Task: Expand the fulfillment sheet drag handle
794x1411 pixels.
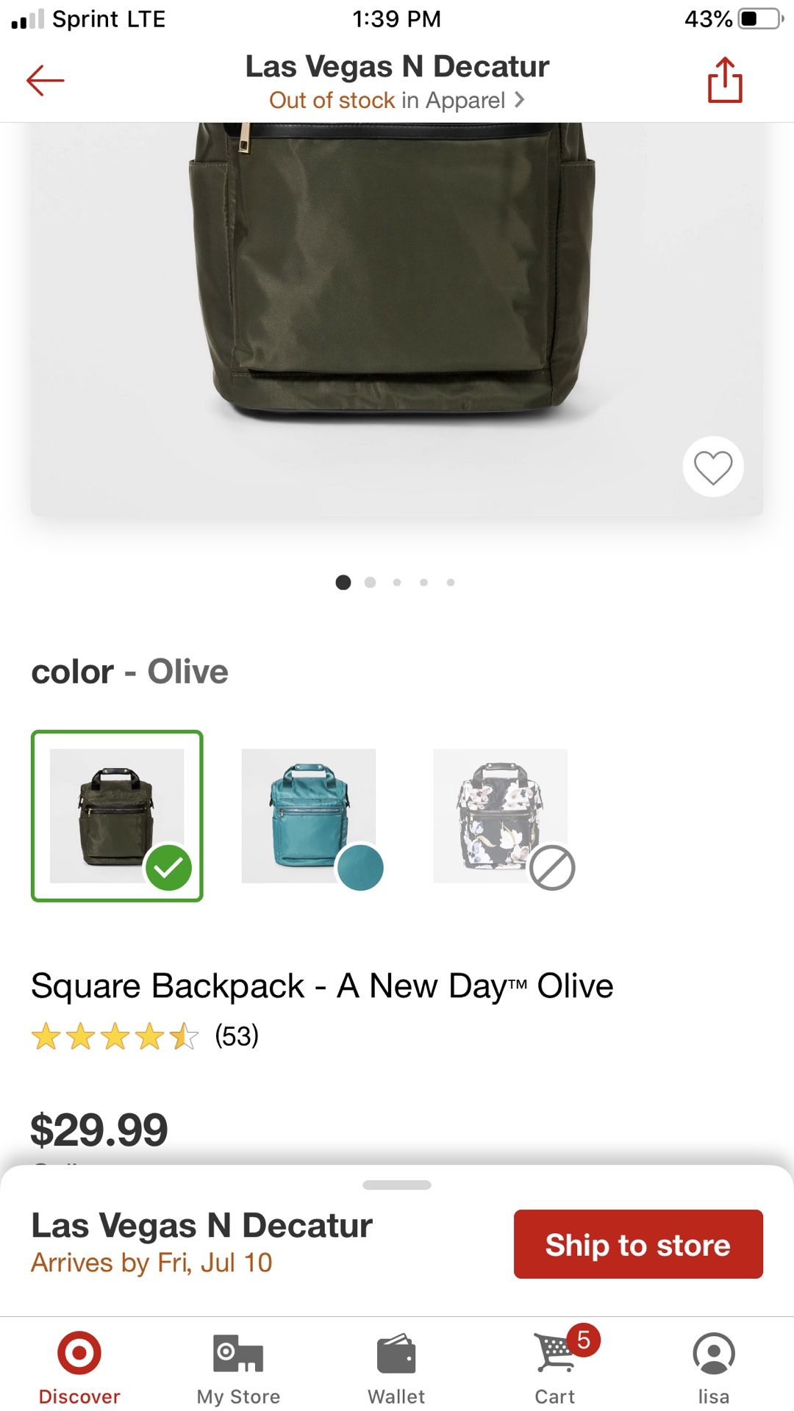Action: tap(397, 1185)
